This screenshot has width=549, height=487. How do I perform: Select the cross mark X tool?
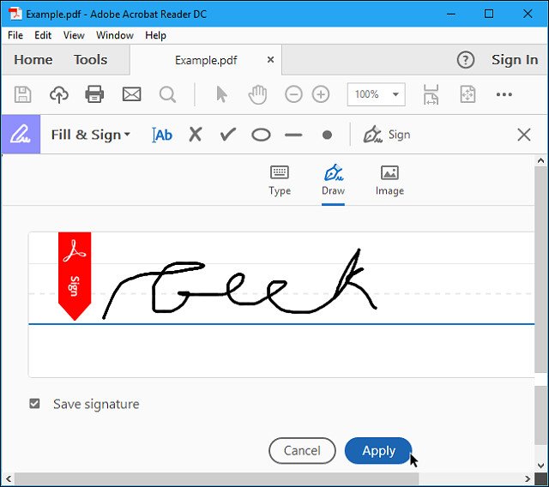[x=196, y=135]
